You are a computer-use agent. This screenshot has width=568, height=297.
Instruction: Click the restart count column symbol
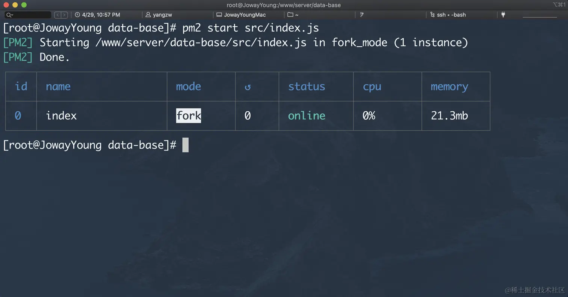tap(248, 87)
